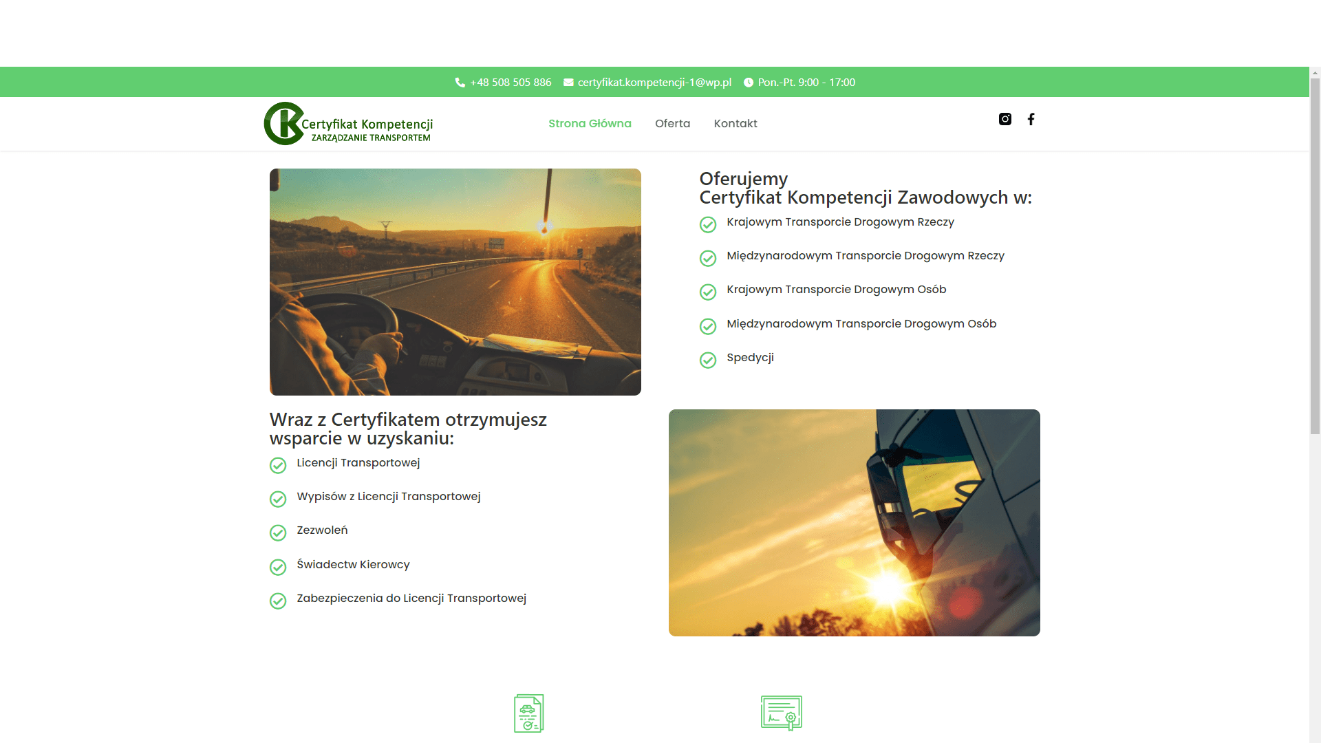Click checkmark beside Międzynarodowym Transporcie Drogowym Osób
The height and width of the screenshot is (743, 1321).
(x=708, y=327)
